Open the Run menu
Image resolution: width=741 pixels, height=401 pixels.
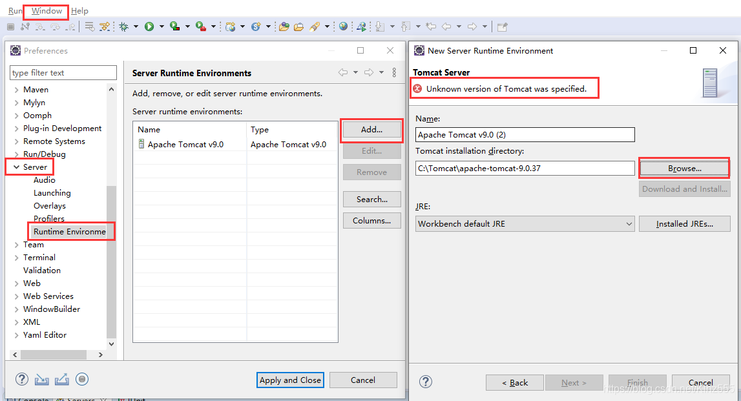pos(15,10)
